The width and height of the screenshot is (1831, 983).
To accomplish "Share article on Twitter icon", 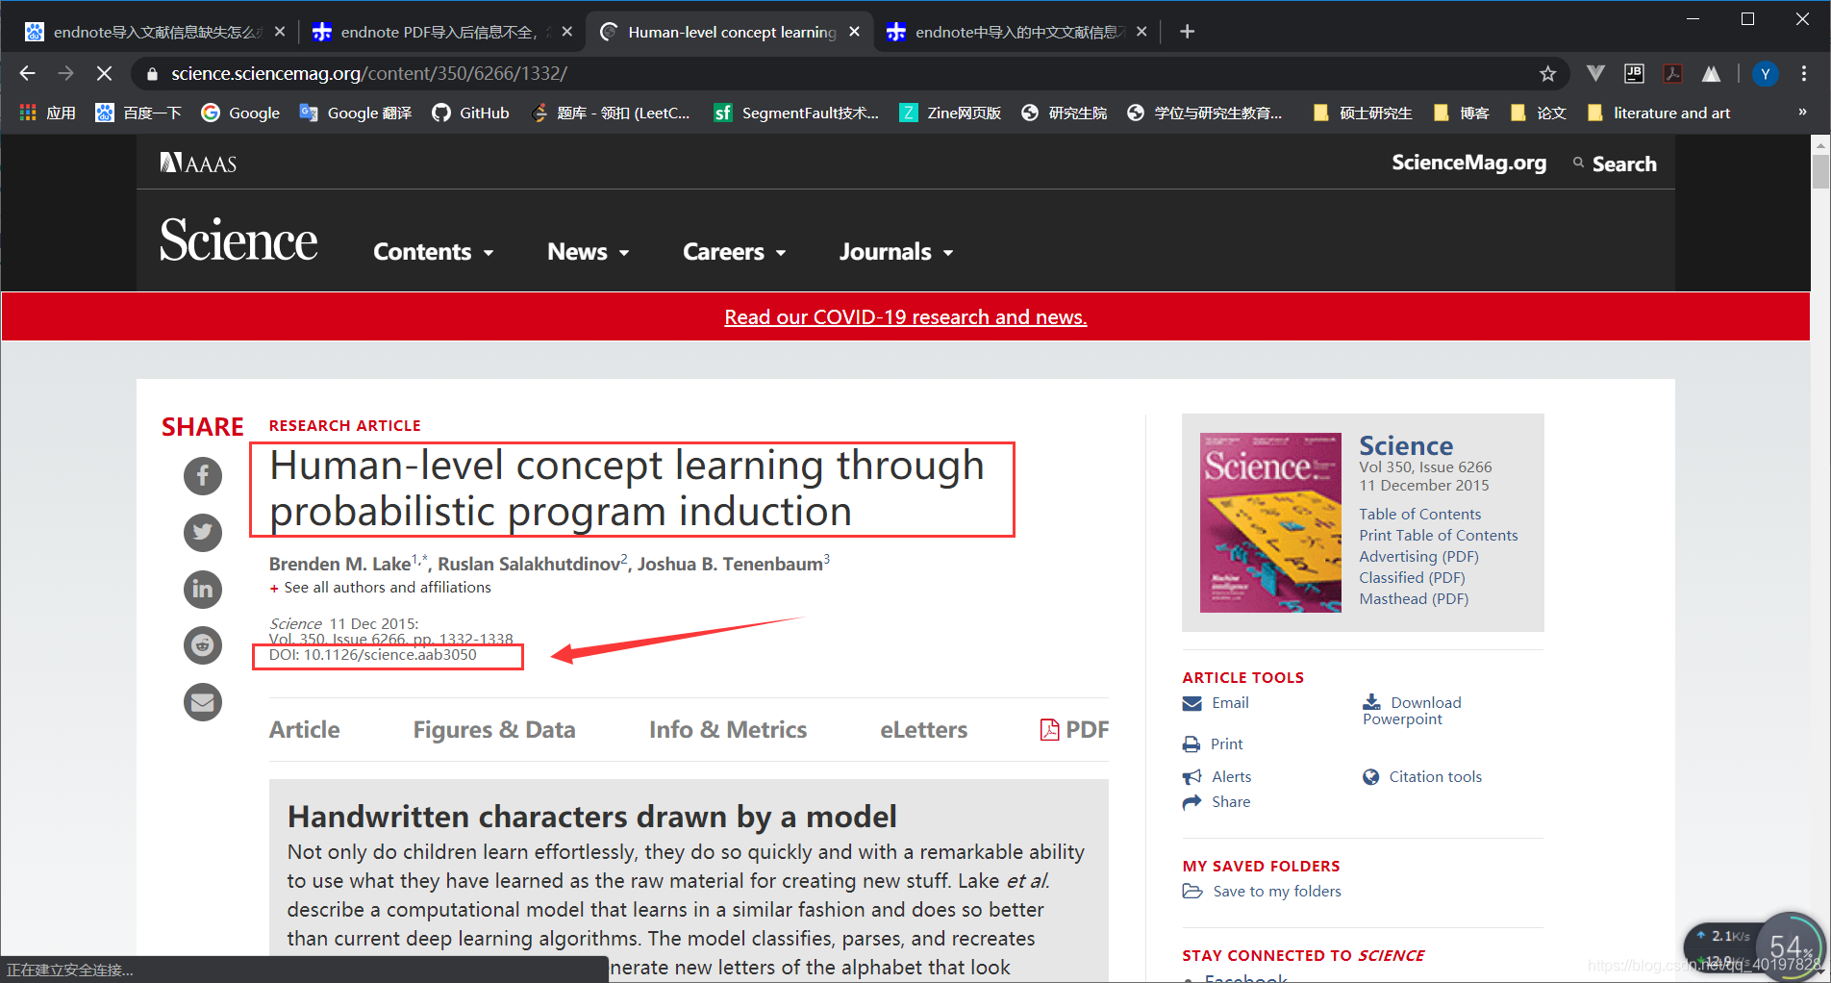I will [x=203, y=532].
